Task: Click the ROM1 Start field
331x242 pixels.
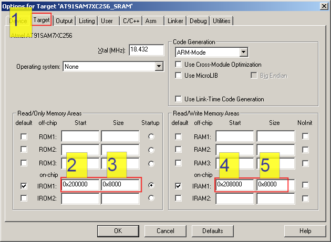Action: (x=80, y=136)
